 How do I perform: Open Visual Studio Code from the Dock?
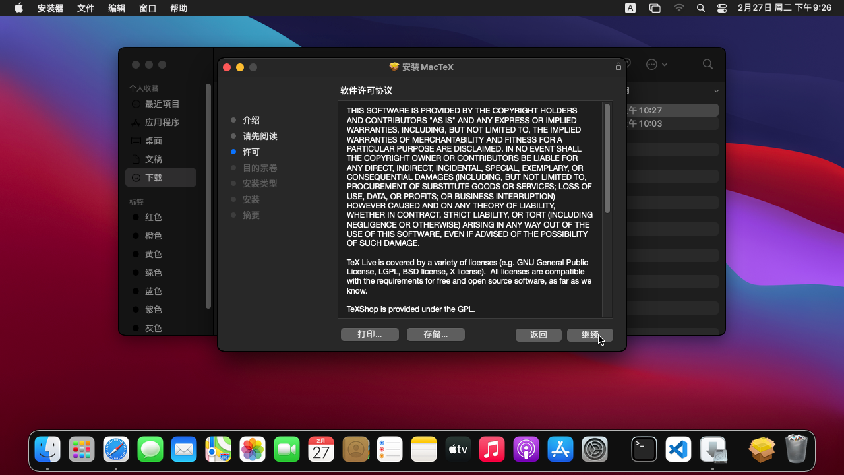(x=678, y=449)
